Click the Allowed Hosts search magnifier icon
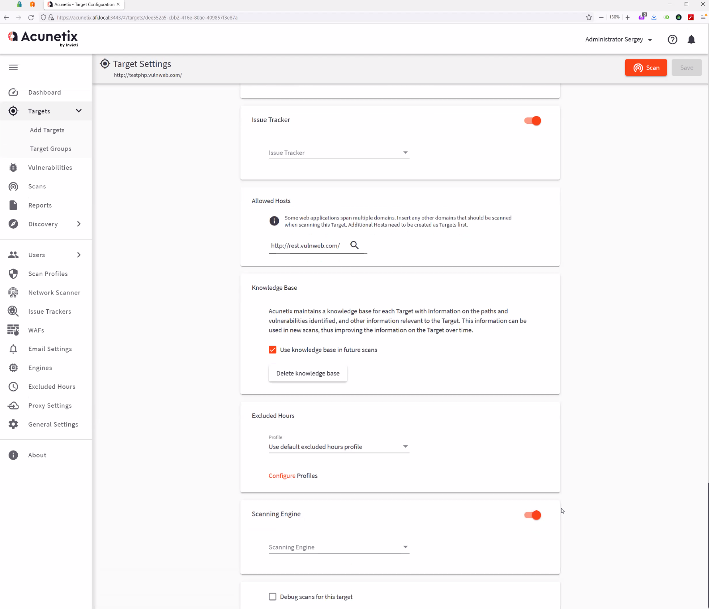709x609 pixels. [354, 245]
